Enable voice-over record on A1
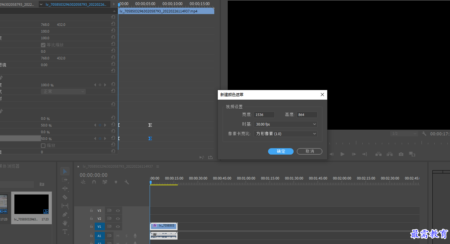This screenshot has width=450, height=244. click(x=135, y=236)
